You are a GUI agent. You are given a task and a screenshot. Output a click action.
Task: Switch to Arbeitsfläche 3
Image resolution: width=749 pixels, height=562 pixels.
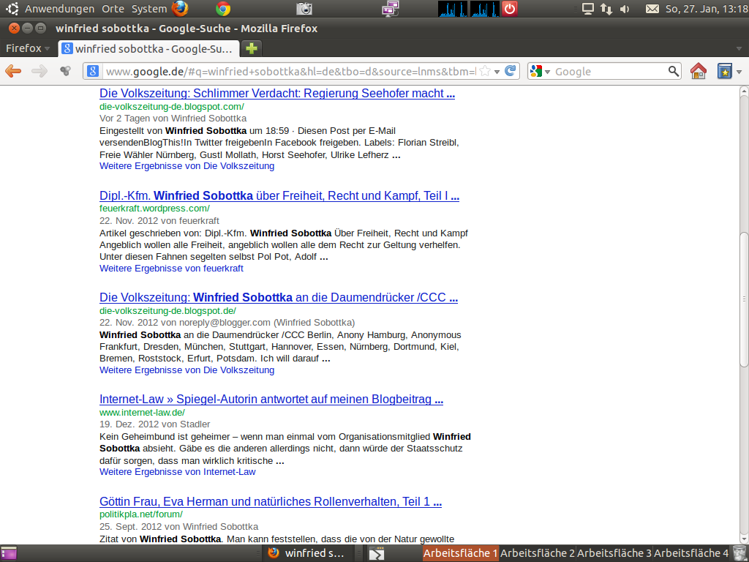click(x=614, y=553)
